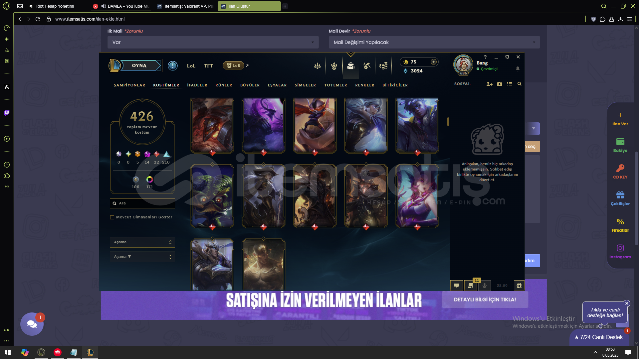Dismiss the live support speech bubble X
Image resolution: width=639 pixels, height=359 pixels.
click(627, 303)
